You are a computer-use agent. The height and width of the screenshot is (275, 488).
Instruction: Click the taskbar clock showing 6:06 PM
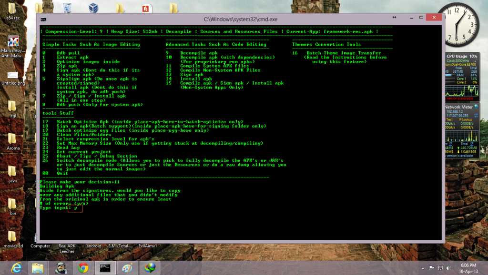[468, 268]
